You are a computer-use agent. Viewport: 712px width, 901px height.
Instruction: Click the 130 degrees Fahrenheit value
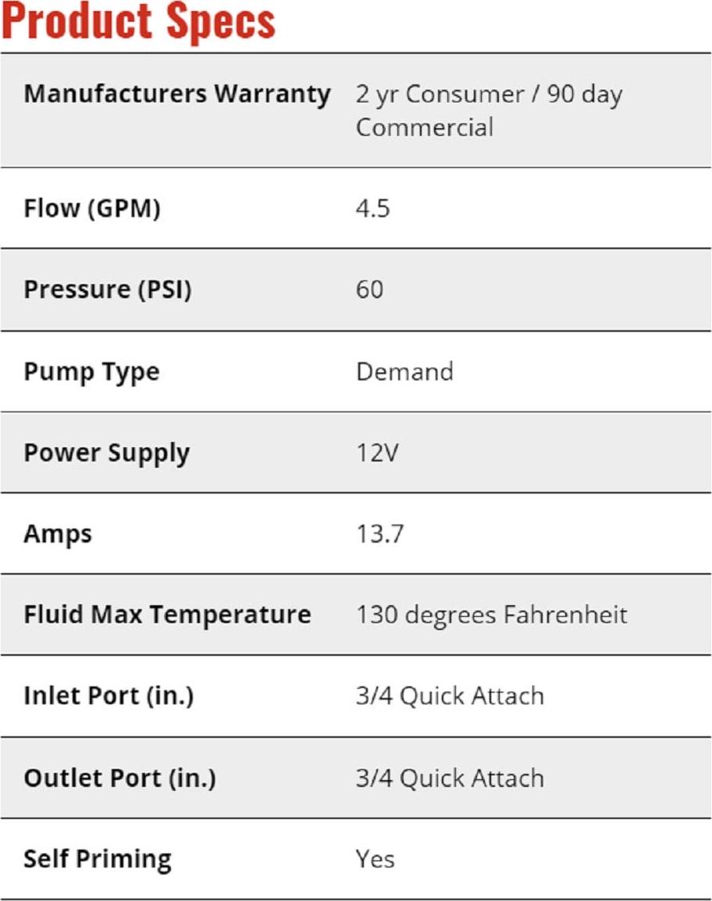point(492,614)
